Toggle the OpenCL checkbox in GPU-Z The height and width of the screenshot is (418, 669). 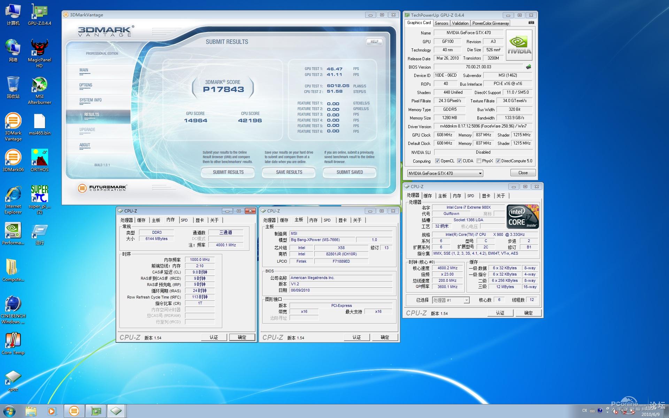click(x=437, y=161)
